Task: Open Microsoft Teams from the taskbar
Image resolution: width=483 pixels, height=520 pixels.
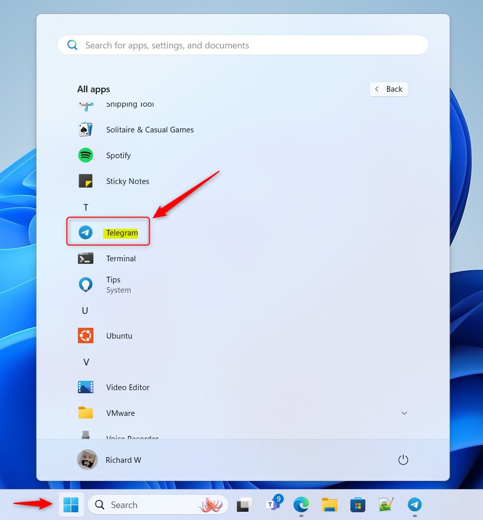Action: [x=272, y=505]
